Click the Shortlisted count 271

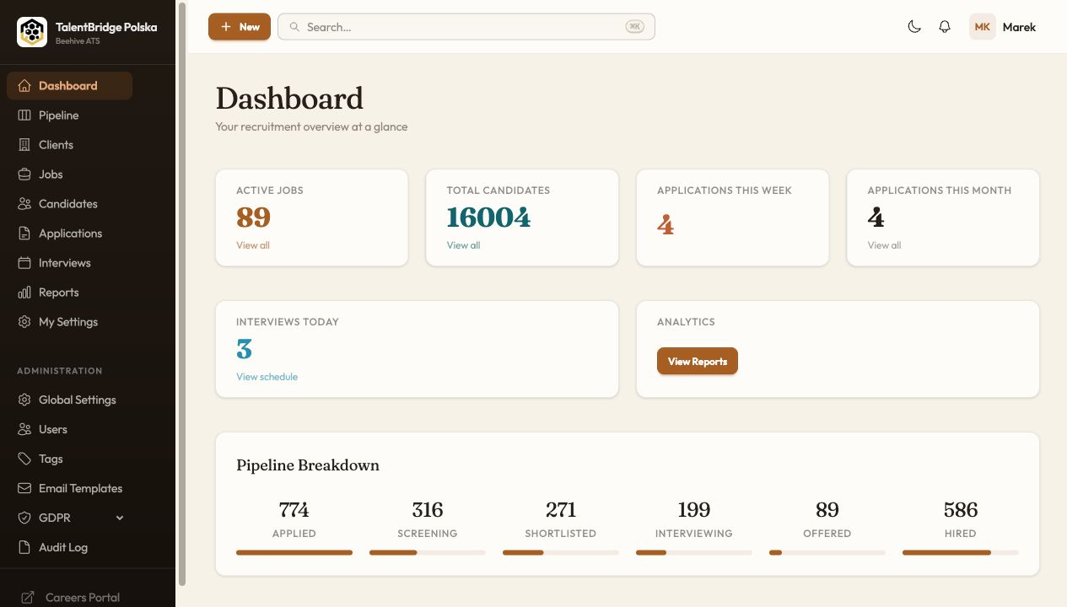[x=561, y=510]
